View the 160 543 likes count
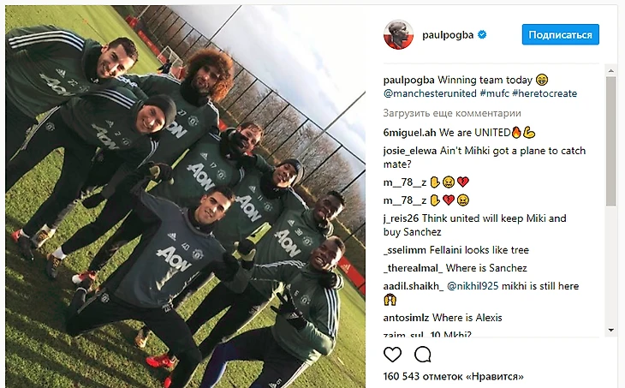This screenshot has height=388, width=625. [x=453, y=376]
